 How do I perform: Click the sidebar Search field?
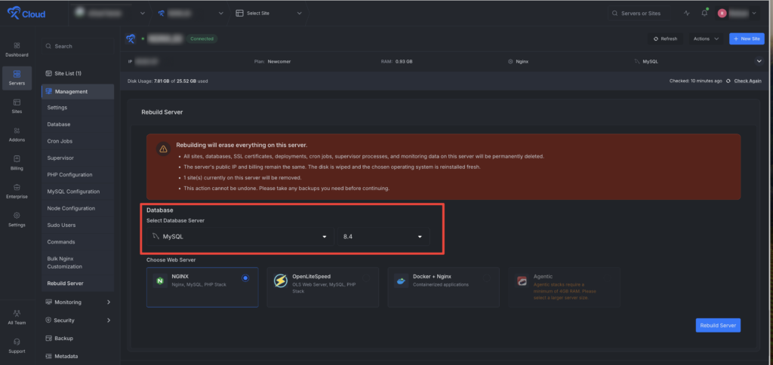(78, 46)
